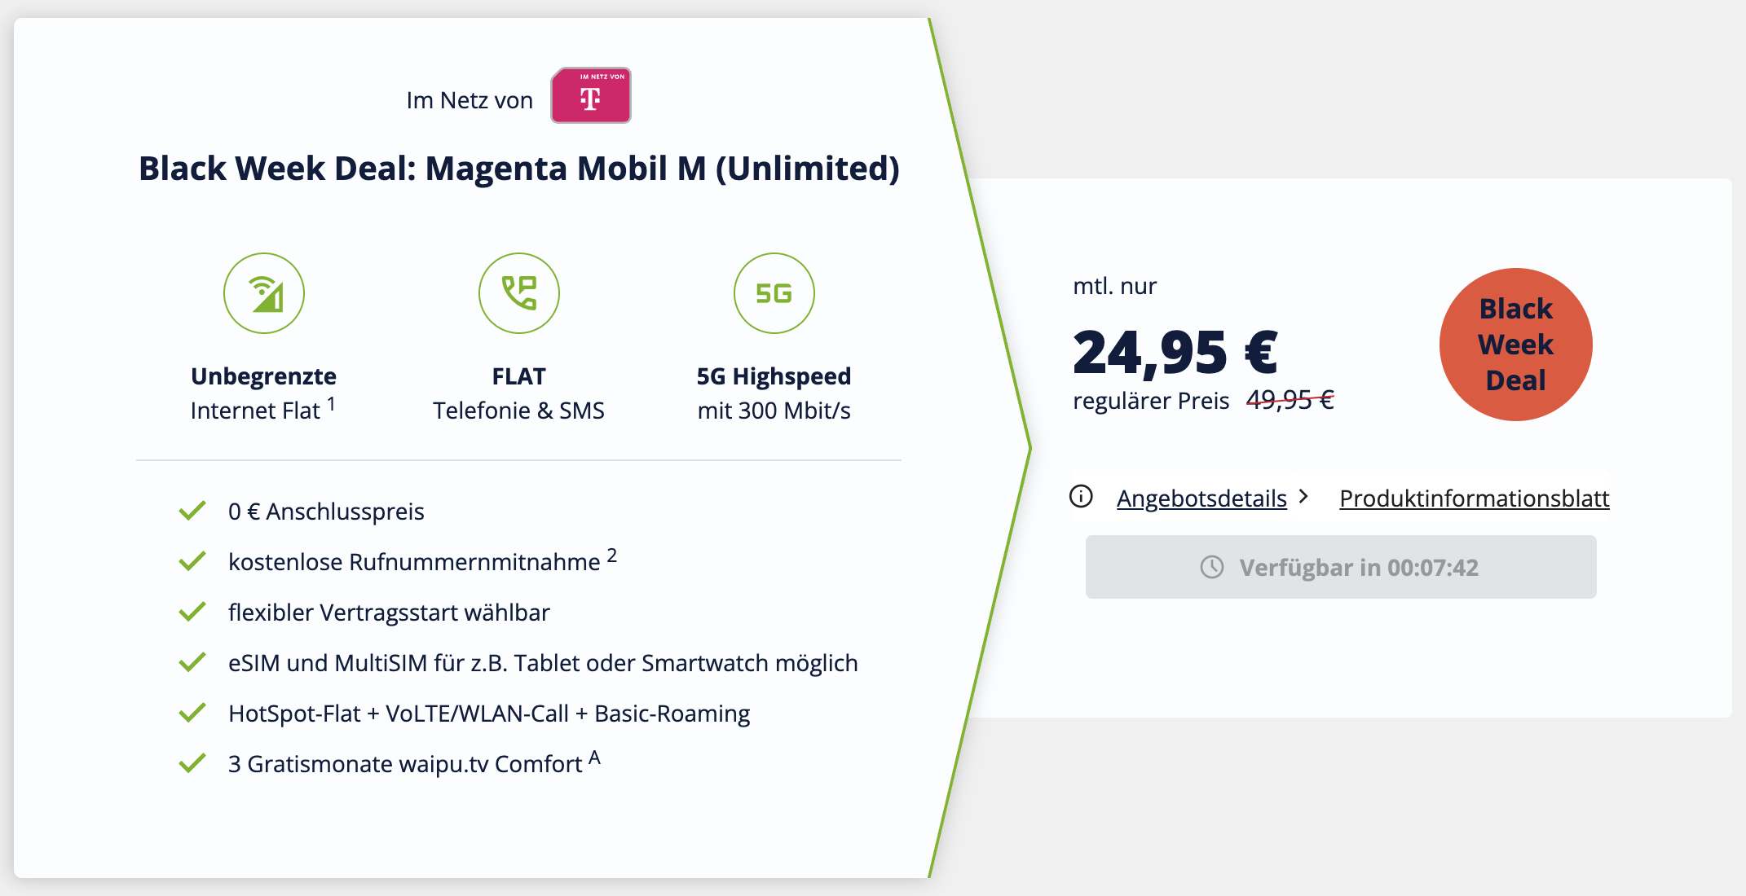Screen dimensions: 1746x896
Task: Click footnote A after waipu.tv Comfort
Action: tap(594, 758)
